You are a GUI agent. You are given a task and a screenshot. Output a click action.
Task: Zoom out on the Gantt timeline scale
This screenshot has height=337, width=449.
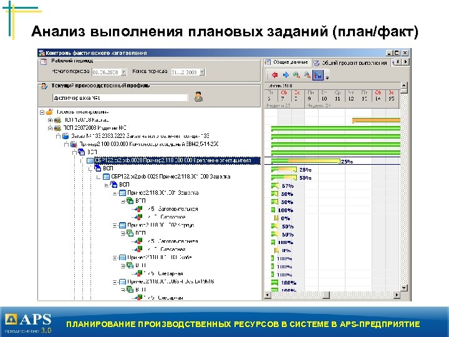pos(307,75)
